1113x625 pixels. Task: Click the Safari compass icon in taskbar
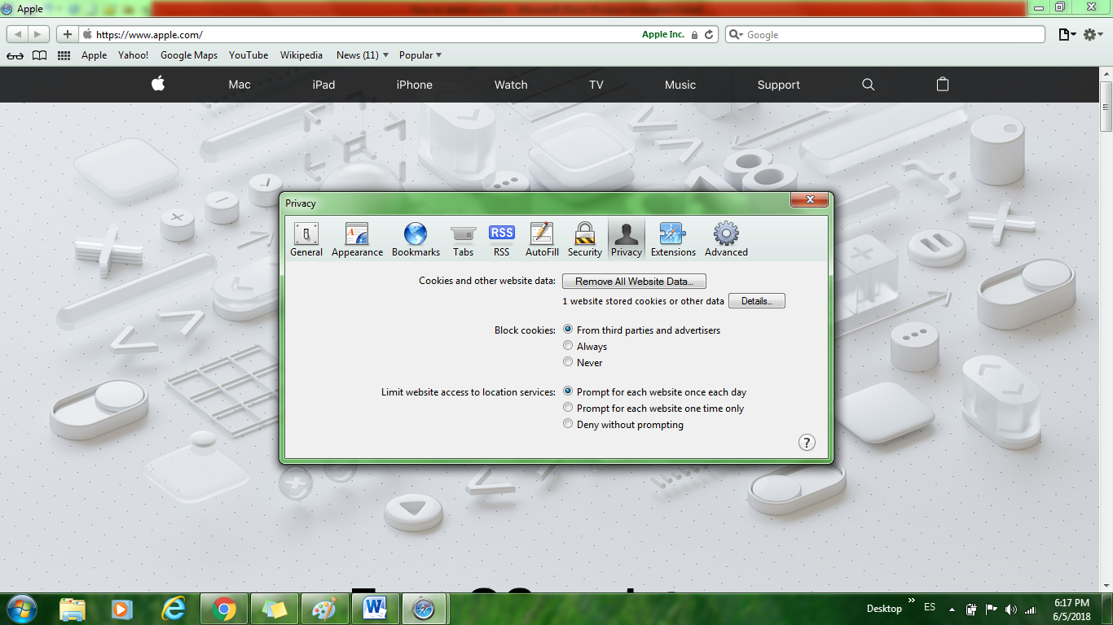point(425,609)
